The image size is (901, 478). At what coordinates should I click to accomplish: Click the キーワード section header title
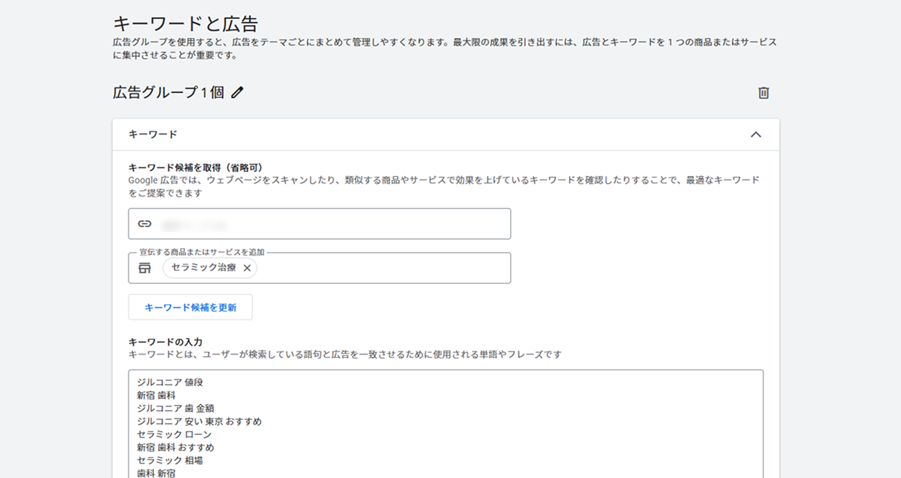(153, 134)
